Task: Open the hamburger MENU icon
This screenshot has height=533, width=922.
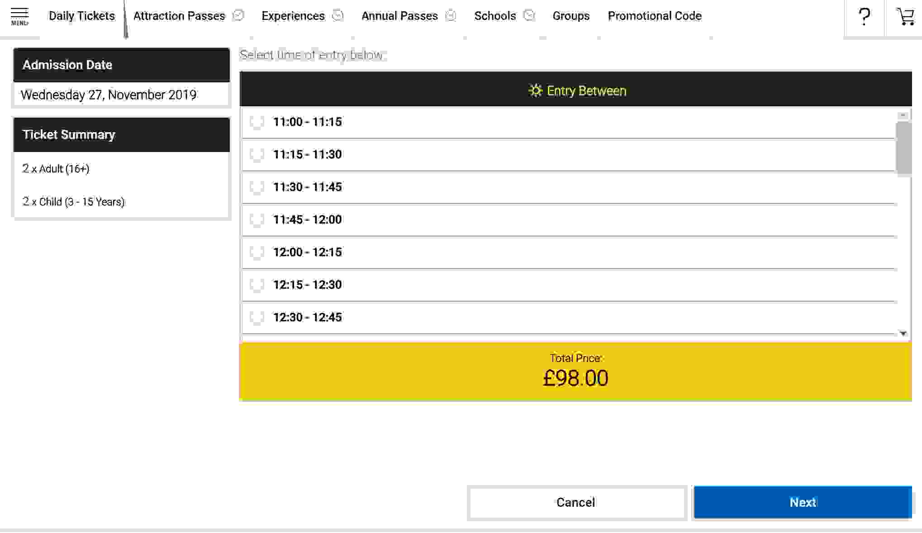Action: 19,16
